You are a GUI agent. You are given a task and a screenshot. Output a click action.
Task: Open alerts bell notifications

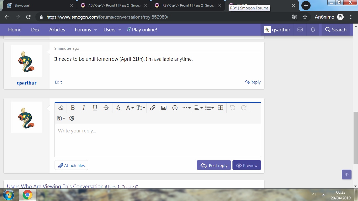(x=313, y=30)
